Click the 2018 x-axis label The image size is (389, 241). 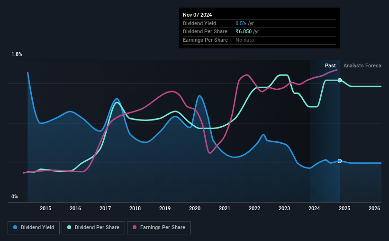pyautogui.click(x=135, y=208)
